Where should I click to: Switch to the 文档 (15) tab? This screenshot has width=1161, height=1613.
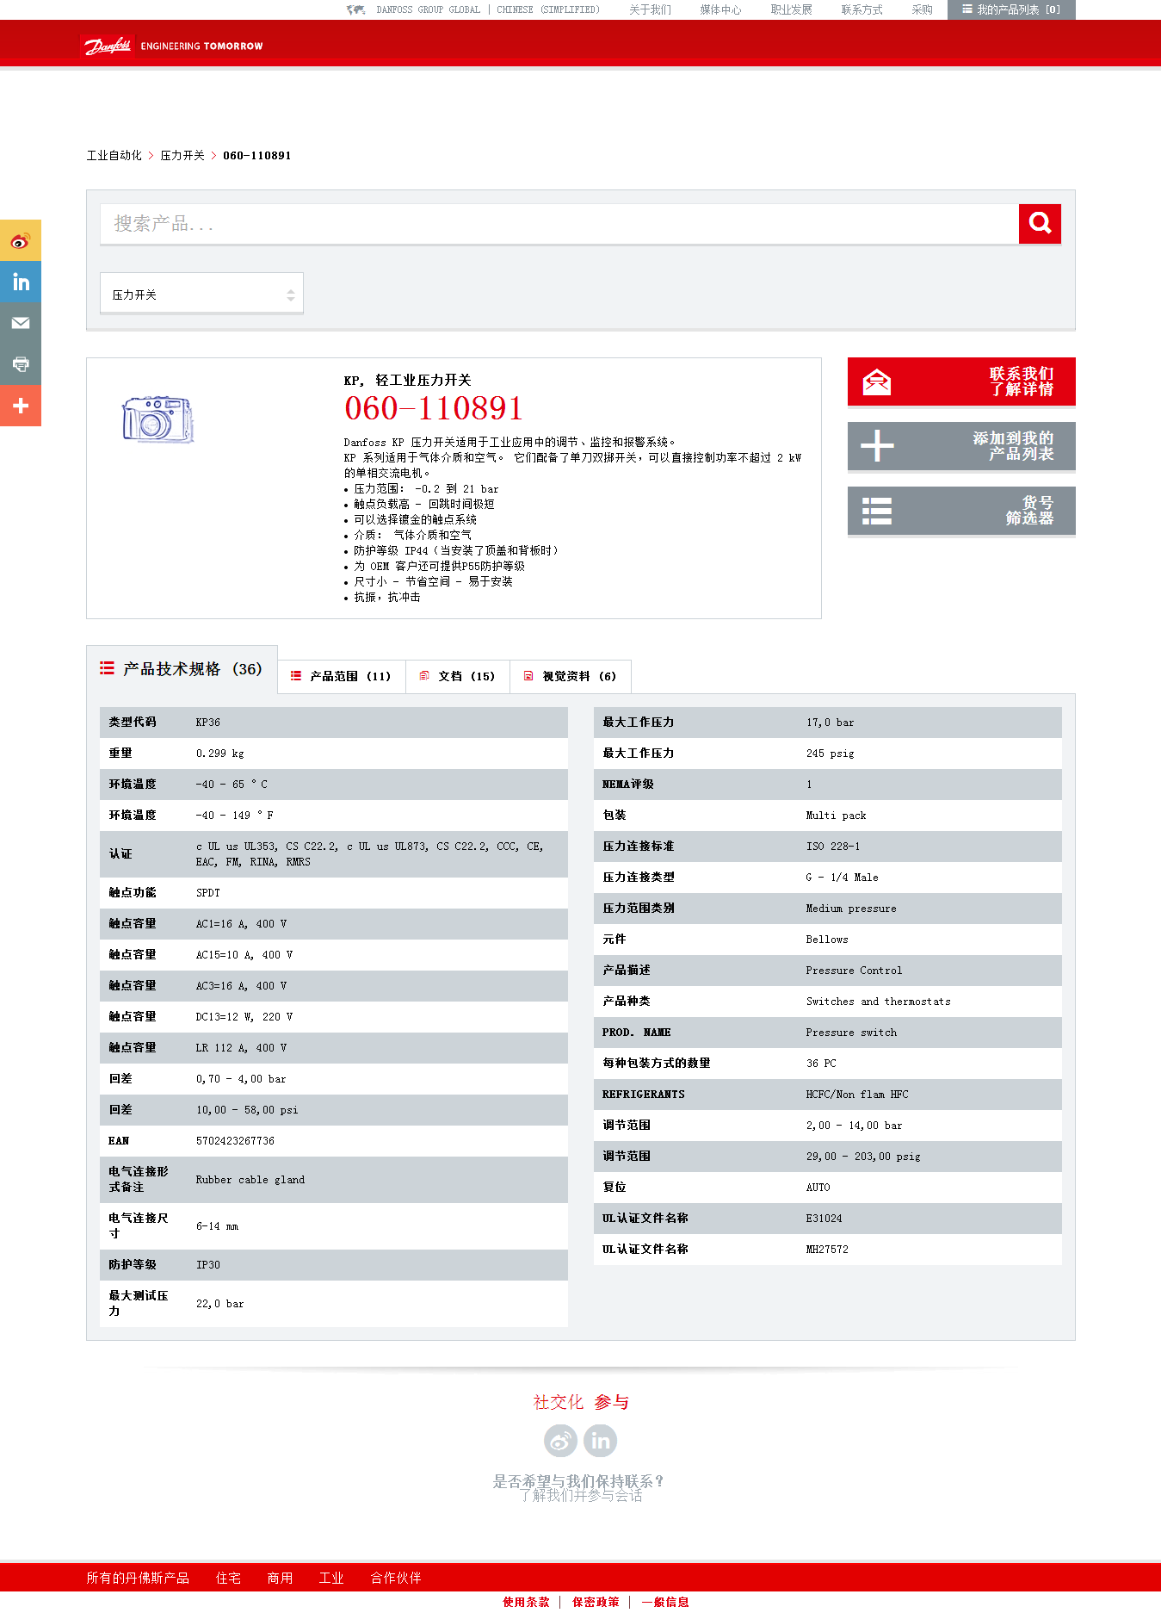(458, 676)
